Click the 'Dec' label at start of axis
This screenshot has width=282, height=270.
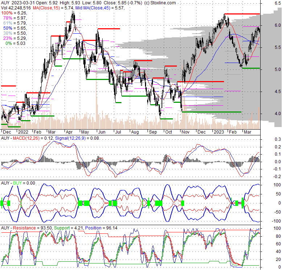click(x=7, y=132)
